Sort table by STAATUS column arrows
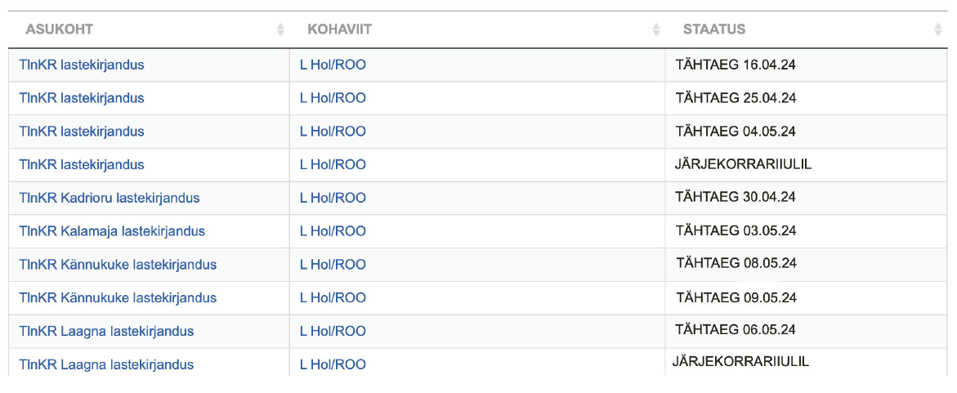 coord(937,29)
